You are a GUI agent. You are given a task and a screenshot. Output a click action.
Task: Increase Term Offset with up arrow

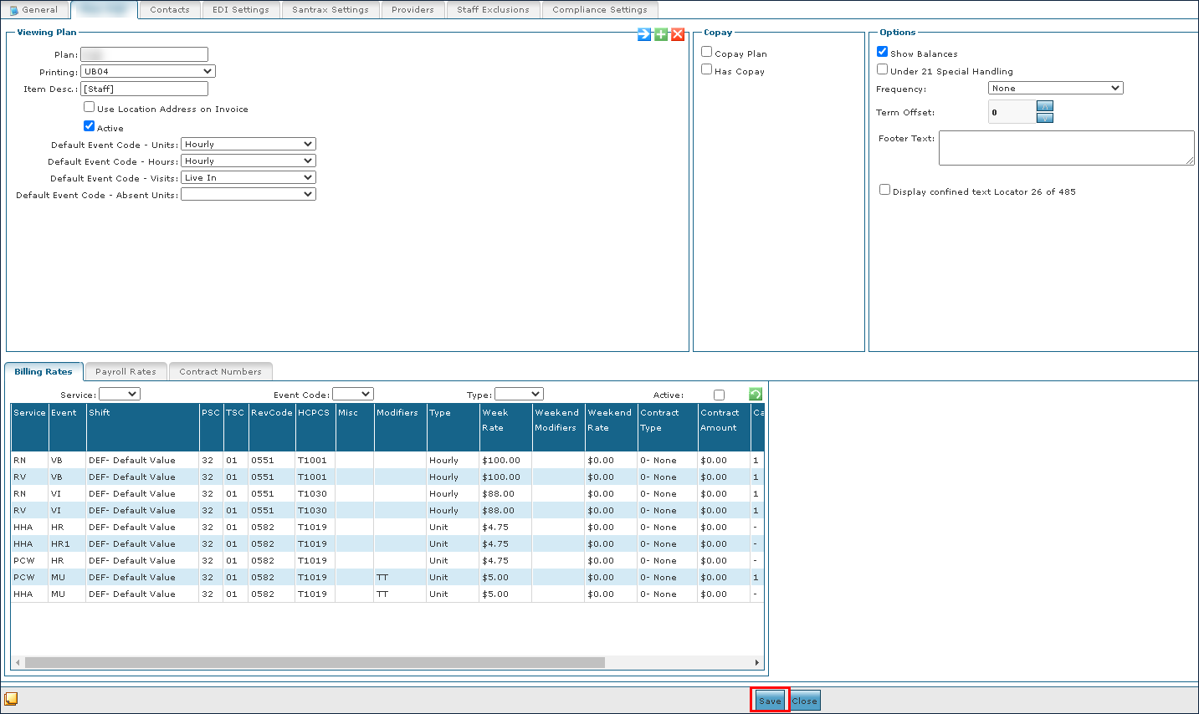point(1045,106)
